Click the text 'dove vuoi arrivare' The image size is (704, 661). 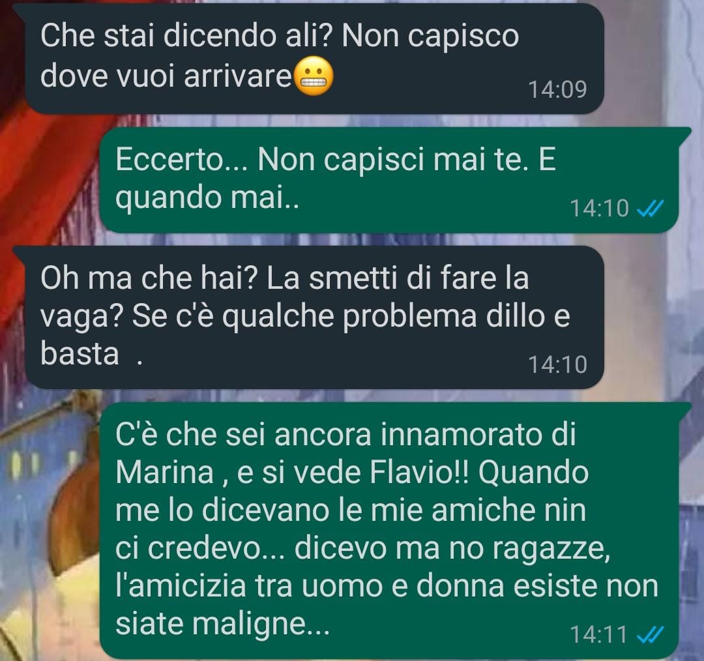167,76
